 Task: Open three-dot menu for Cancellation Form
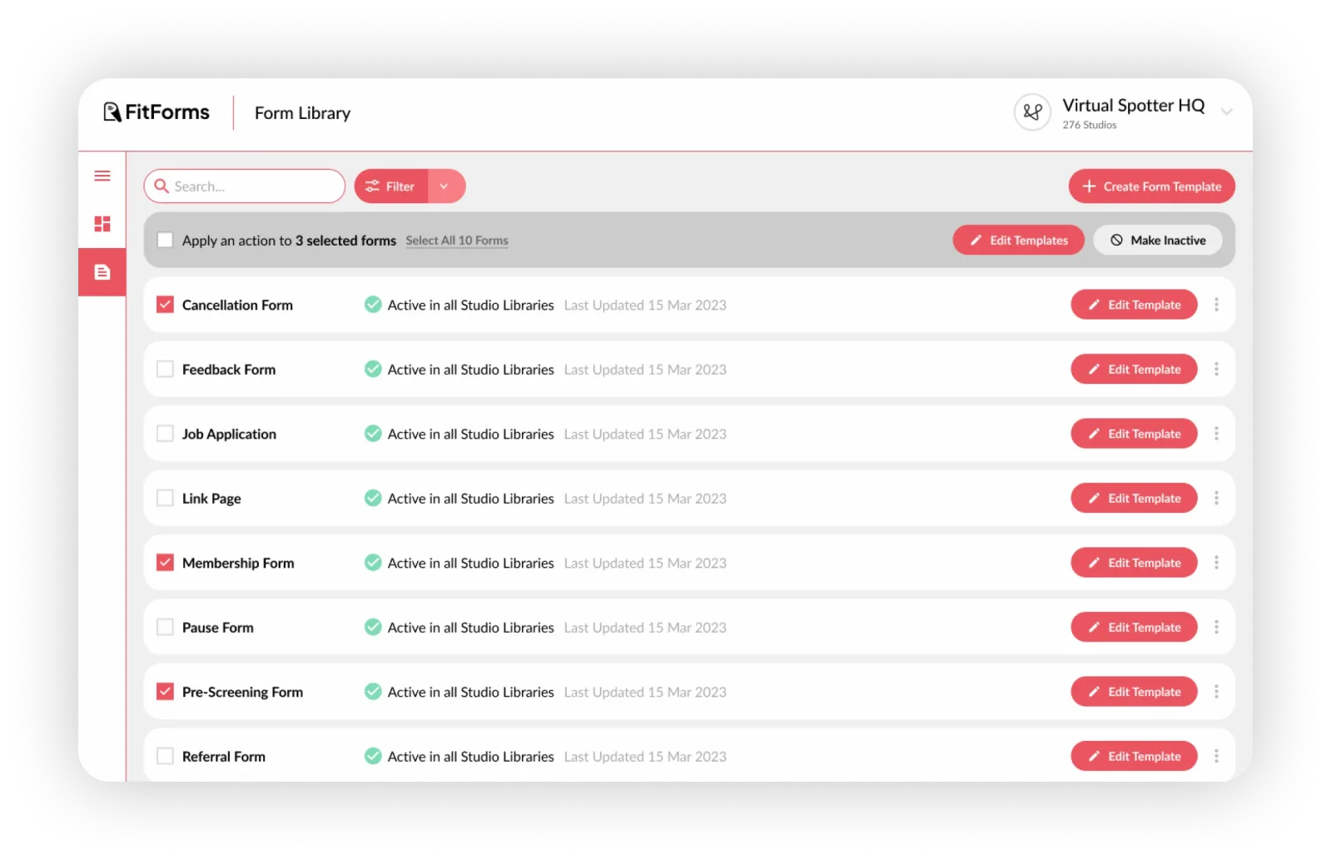pyautogui.click(x=1216, y=305)
